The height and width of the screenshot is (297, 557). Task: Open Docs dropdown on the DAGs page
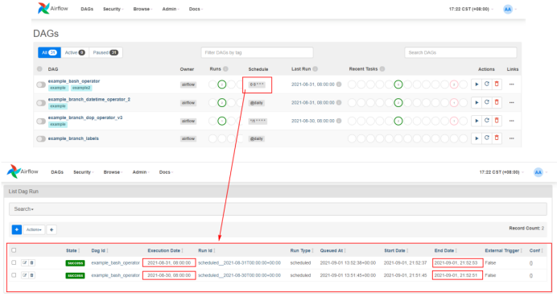pos(196,9)
